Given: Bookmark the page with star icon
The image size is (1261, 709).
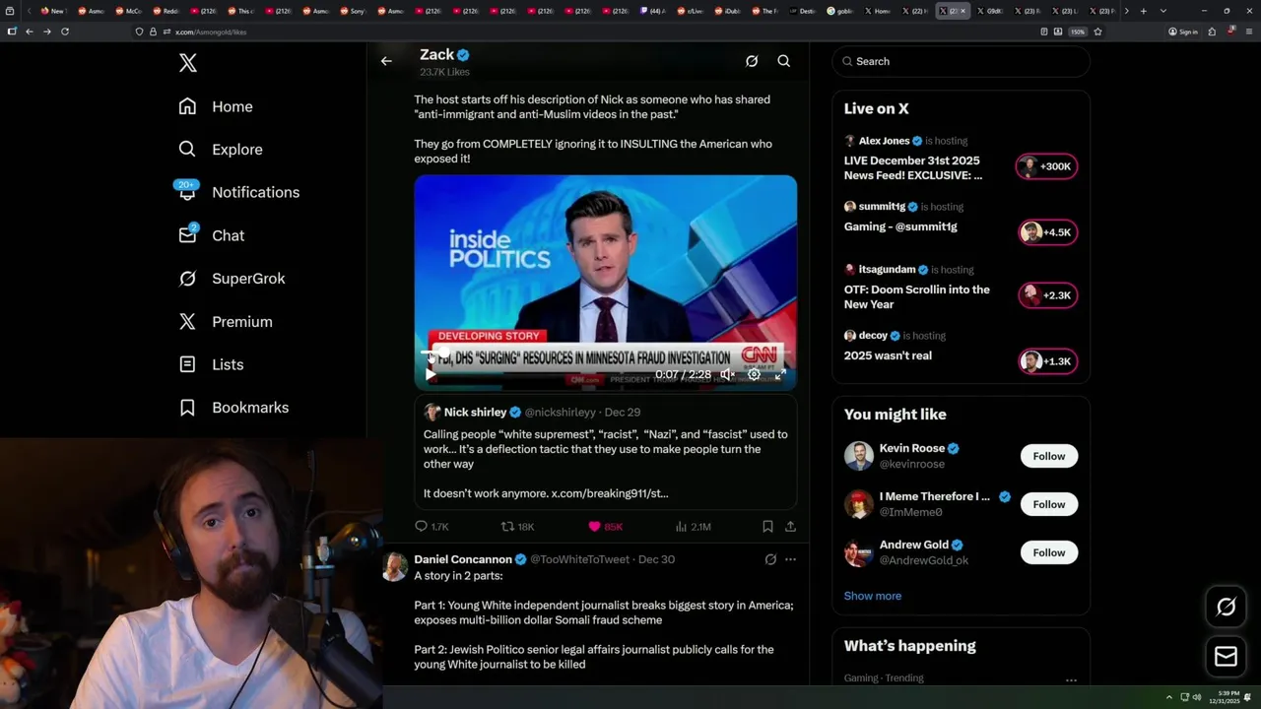Looking at the screenshot, I should pyautogui.click(x=1097, y=32).
